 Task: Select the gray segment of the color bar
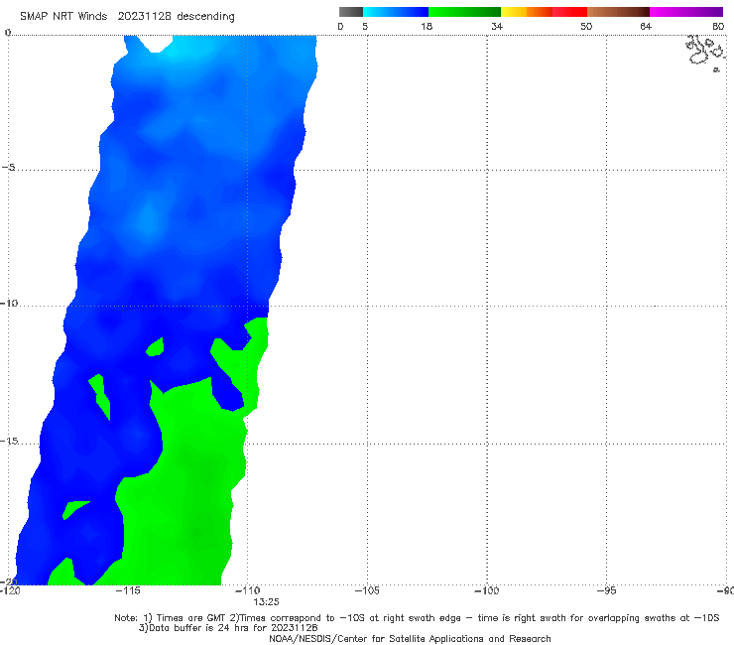[x=350, y=12]
